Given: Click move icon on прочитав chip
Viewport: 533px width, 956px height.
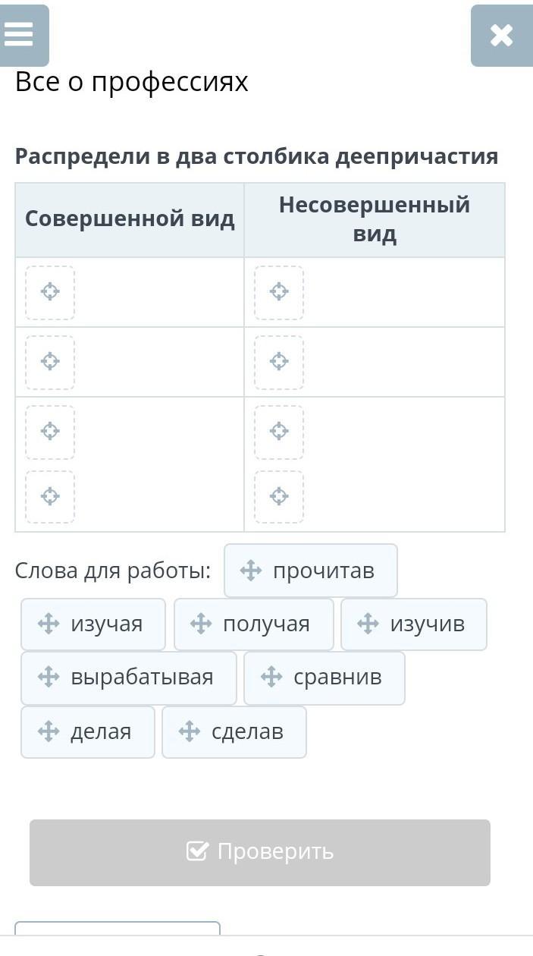Looking at the screenshot, I should pyautogui.click(x=251, y=571).
